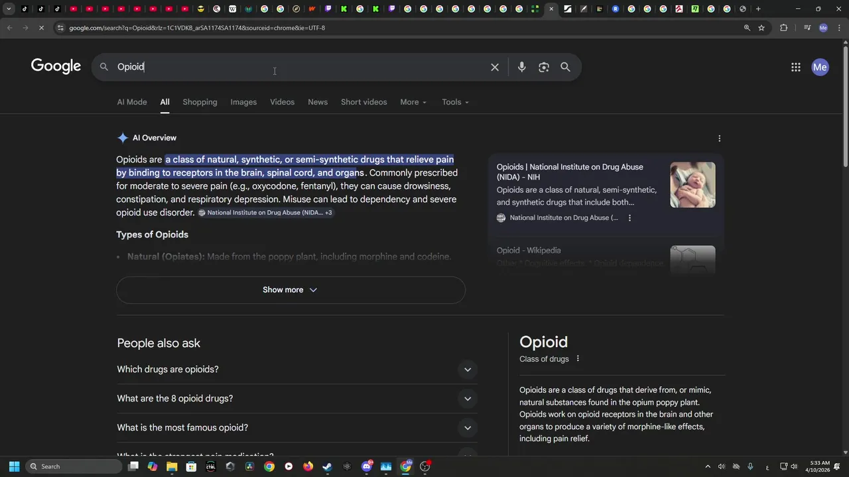Open 'Opioids | National Institute on Drug Abuse' link
The width and height of the screenshot is (849, 477).
(x=570, y=172)
